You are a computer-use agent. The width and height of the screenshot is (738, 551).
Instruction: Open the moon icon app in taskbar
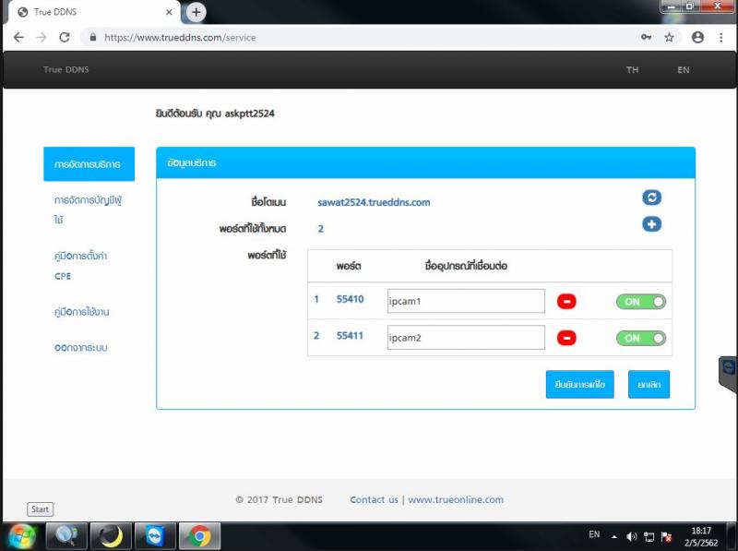click(x=111, y=536)
